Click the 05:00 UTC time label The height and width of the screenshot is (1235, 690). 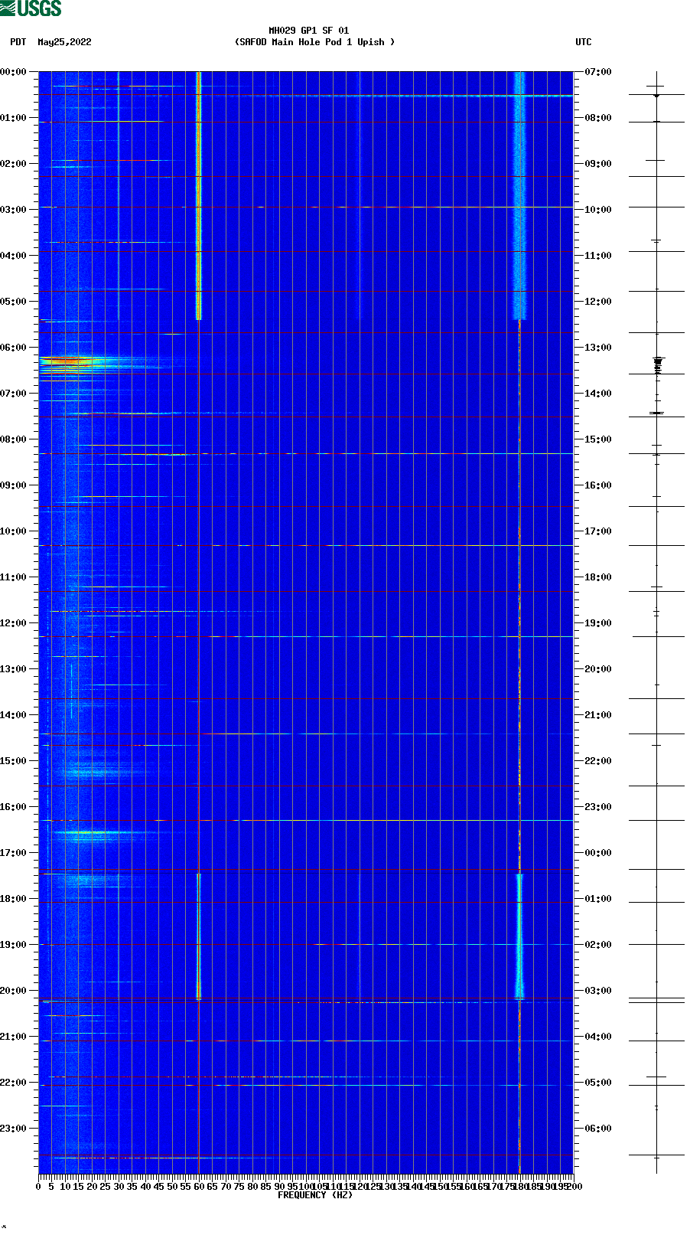click(x=598, y=1083)
